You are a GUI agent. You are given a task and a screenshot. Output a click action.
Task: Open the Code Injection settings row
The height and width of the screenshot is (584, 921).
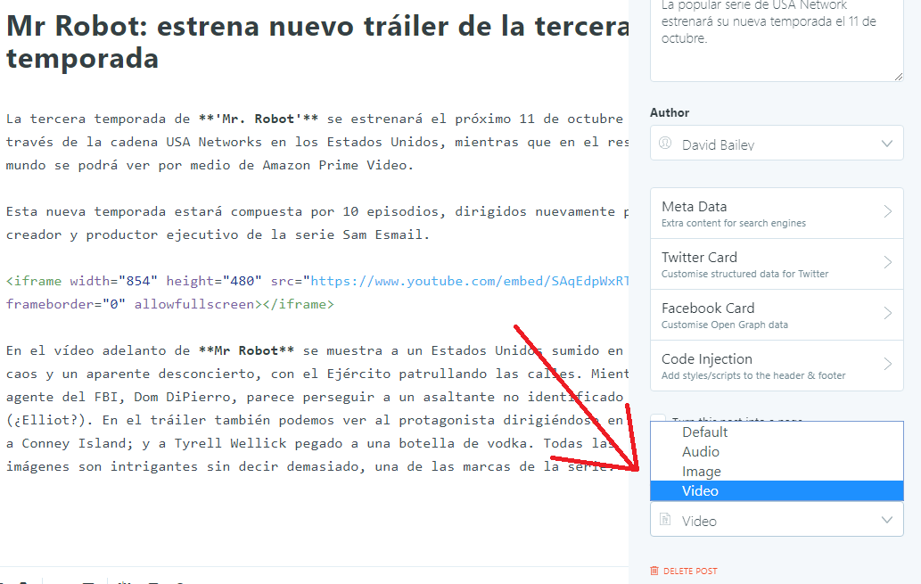tap(777, 366)
